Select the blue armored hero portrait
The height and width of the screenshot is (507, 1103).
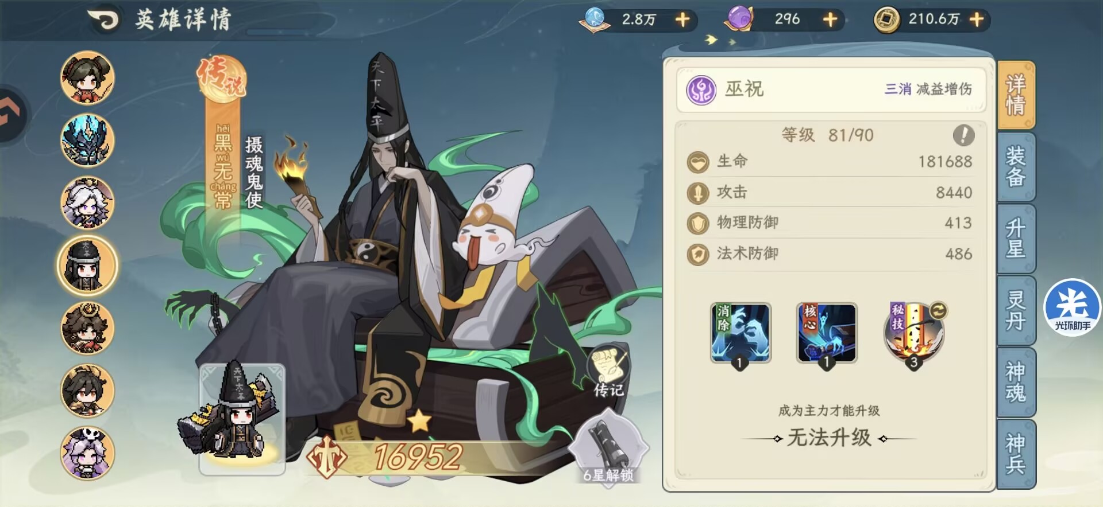tap(88, 141)
